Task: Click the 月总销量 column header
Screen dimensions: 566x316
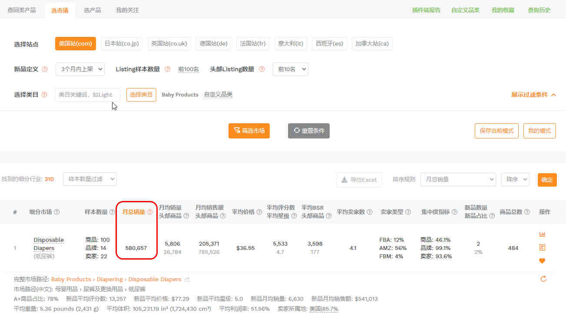Action: (133, 212)
